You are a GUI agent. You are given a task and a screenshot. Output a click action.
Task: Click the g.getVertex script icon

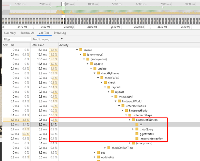[137, 134]
